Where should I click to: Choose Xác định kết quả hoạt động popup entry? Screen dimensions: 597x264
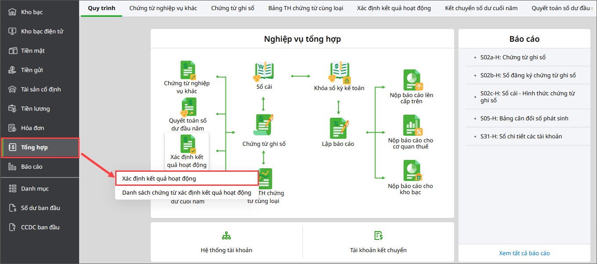pos(187,178)
